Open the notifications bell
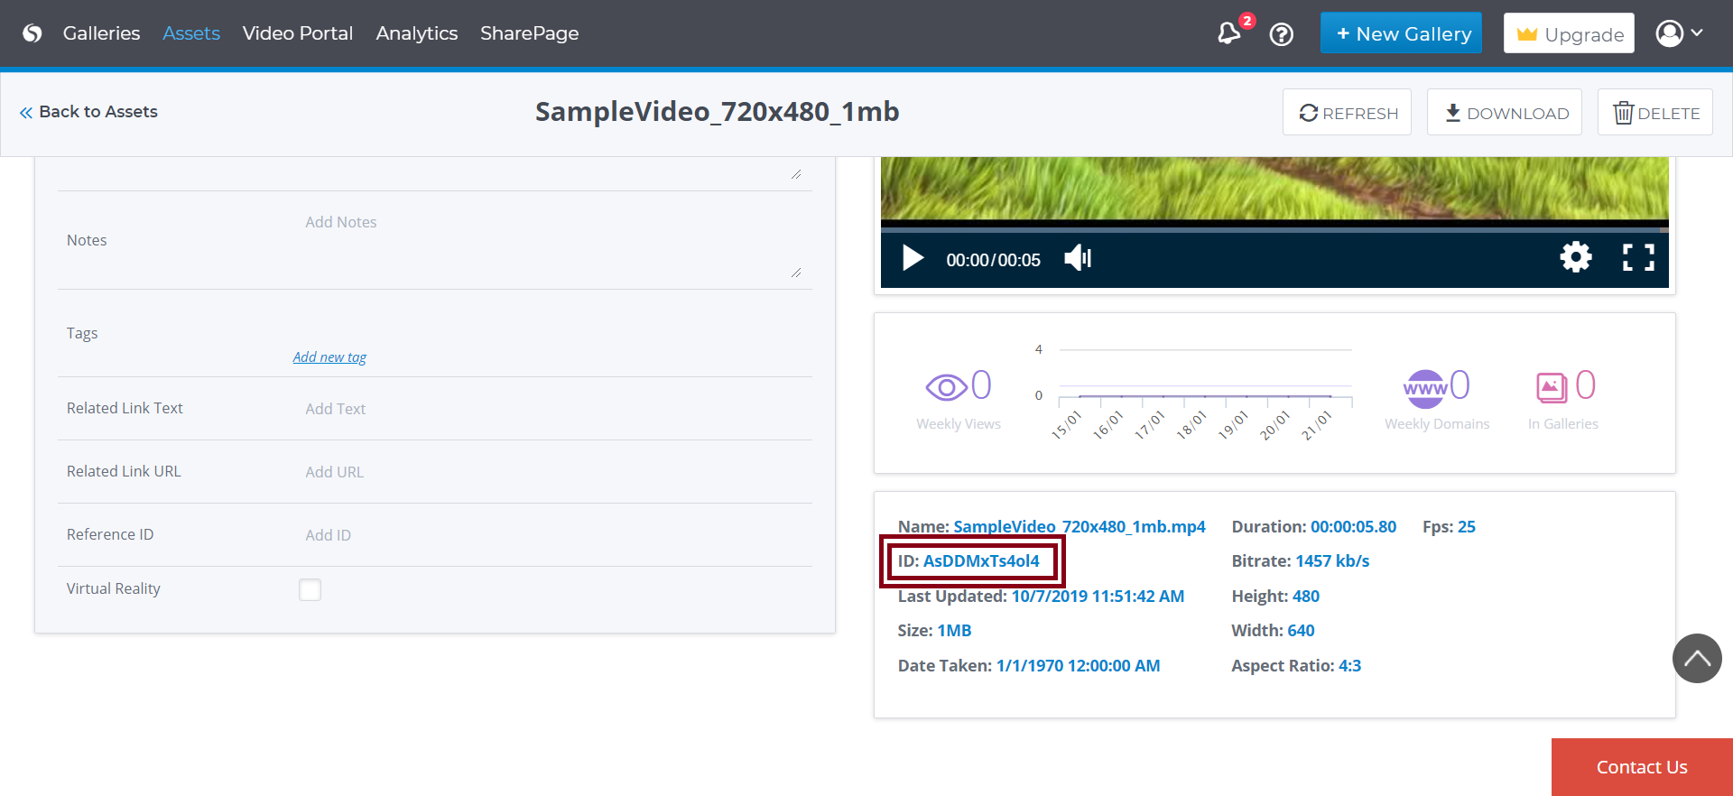This screenshot has width=1733, height=796. [1228, 33]
